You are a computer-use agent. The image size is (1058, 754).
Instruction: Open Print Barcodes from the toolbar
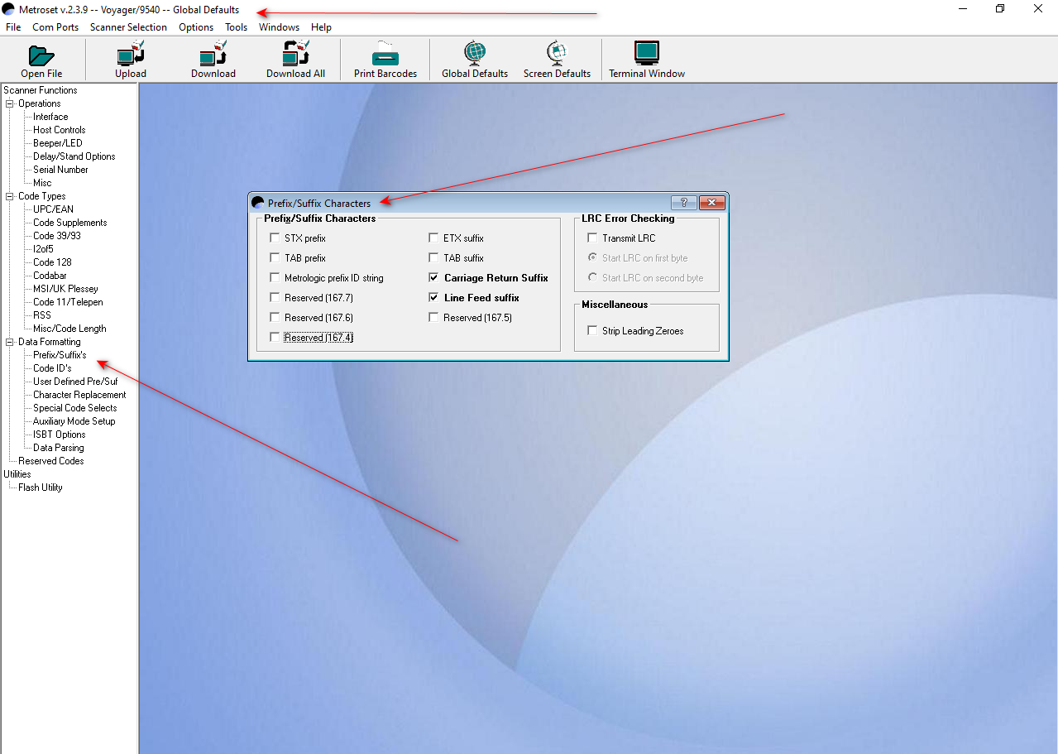385,60
